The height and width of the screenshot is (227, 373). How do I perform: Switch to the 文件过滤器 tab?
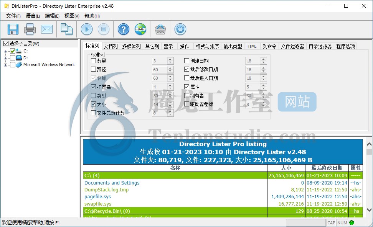[292, 46]
